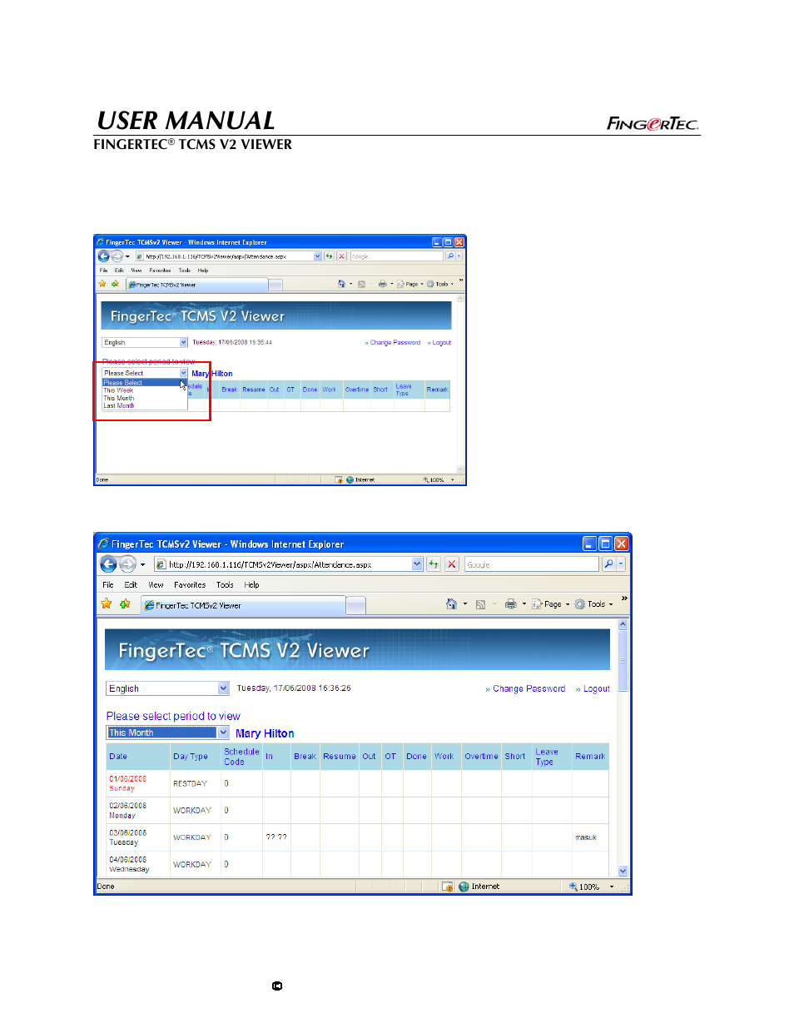
Task: Click the RSS feeds icon in larger window
Action: click(480, 604)
